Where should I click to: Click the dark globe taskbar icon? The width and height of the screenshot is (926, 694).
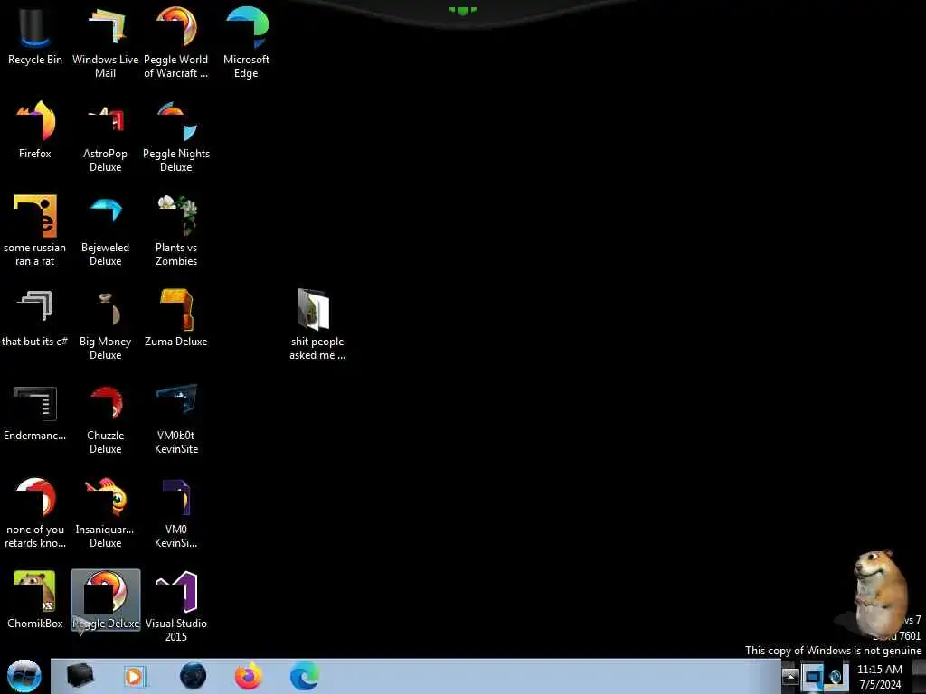[x=193, y=676]
